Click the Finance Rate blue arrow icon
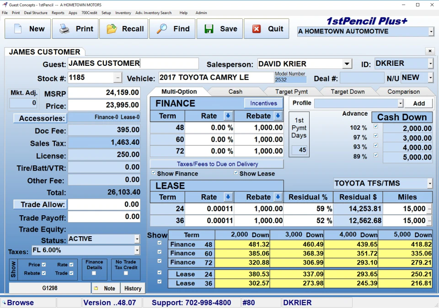The image size is (439, 308). click(x=228, y=116)
